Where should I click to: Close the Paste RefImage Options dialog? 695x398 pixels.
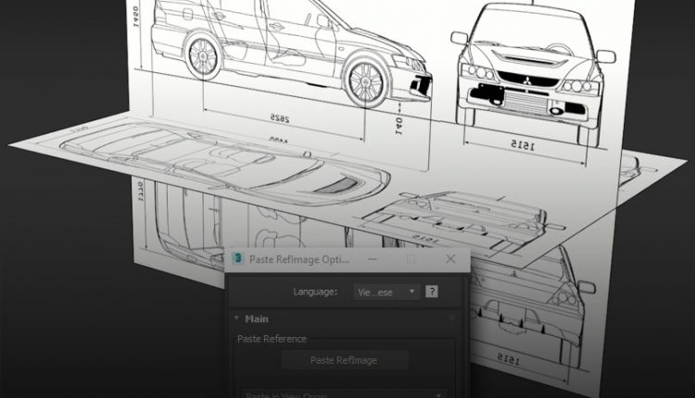(450, 260)
